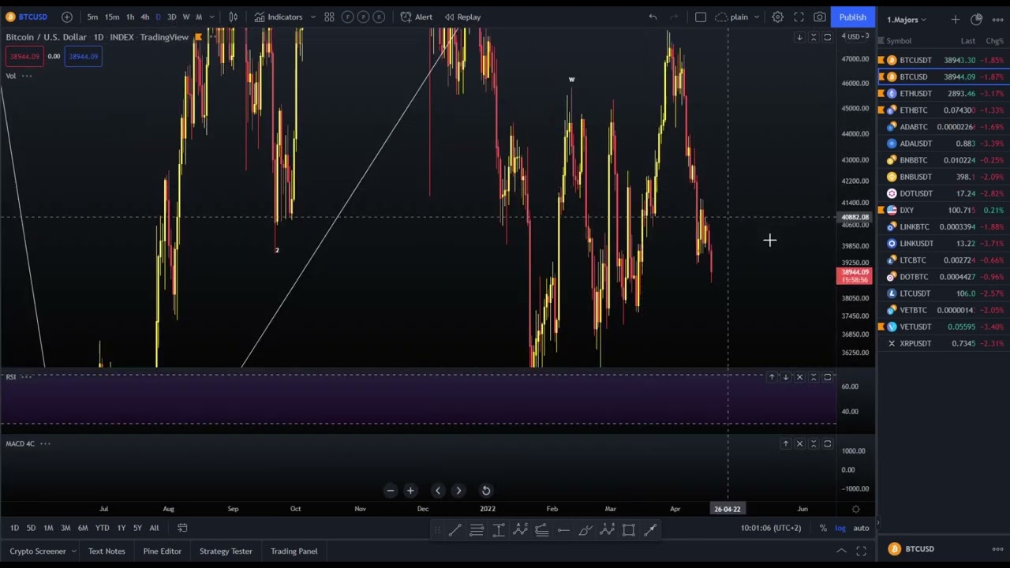
Task: Select the measure rectangle tool in favorites bar
Action: click(629, 530)
